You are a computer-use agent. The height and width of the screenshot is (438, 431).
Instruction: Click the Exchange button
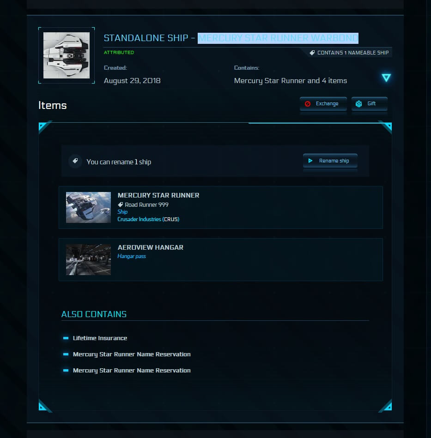323,104
